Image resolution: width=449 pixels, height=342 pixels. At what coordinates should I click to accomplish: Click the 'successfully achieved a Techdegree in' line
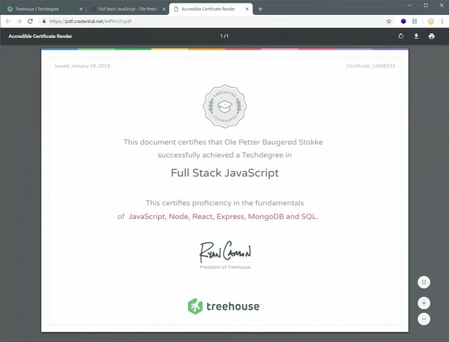(x=224, y=155)
